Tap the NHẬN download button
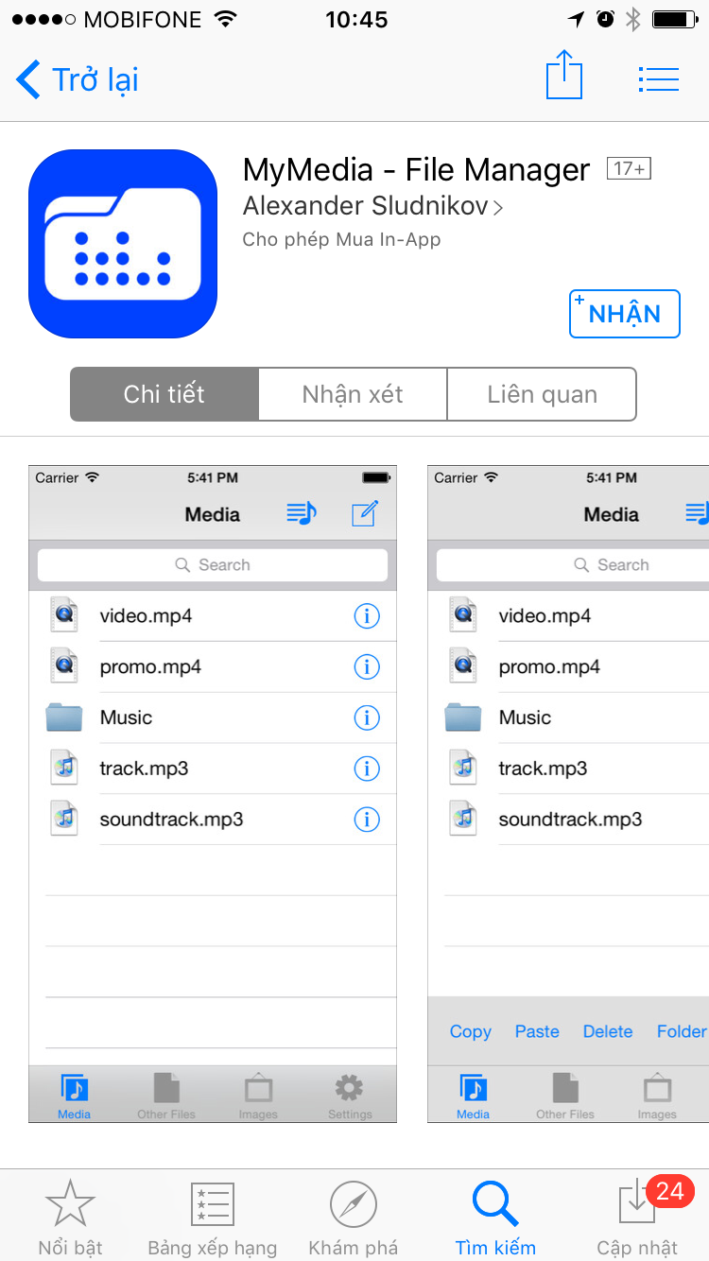This screenshot has width=709, height=1261. click(x=625, y=314)
